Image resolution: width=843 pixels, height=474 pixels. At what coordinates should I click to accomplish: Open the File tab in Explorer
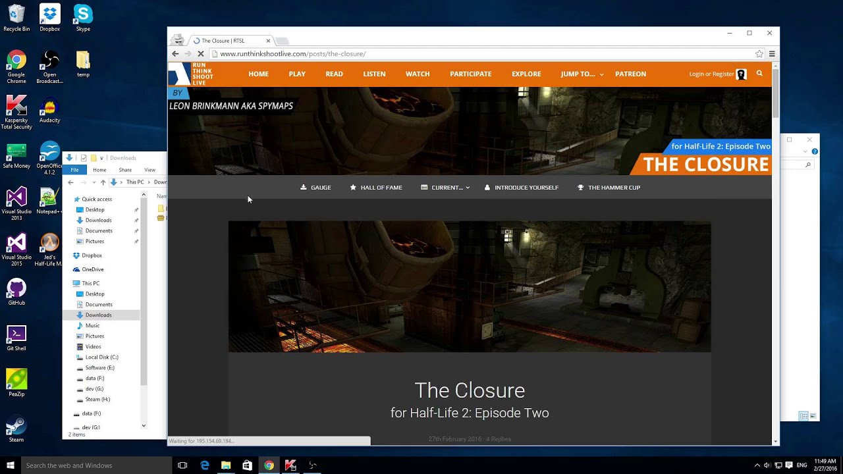pos(74,170)
